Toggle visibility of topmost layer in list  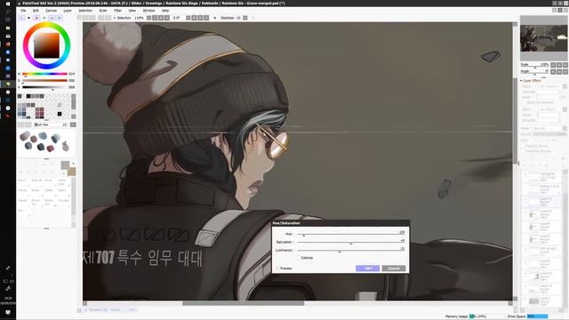(525, 174)
